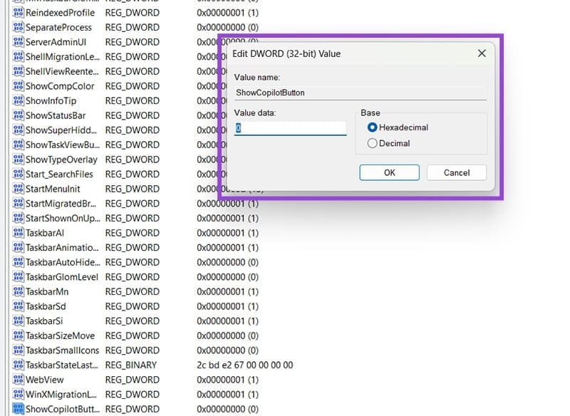Cancel the Edit DWORD dialog

click(x=457, y=172)
